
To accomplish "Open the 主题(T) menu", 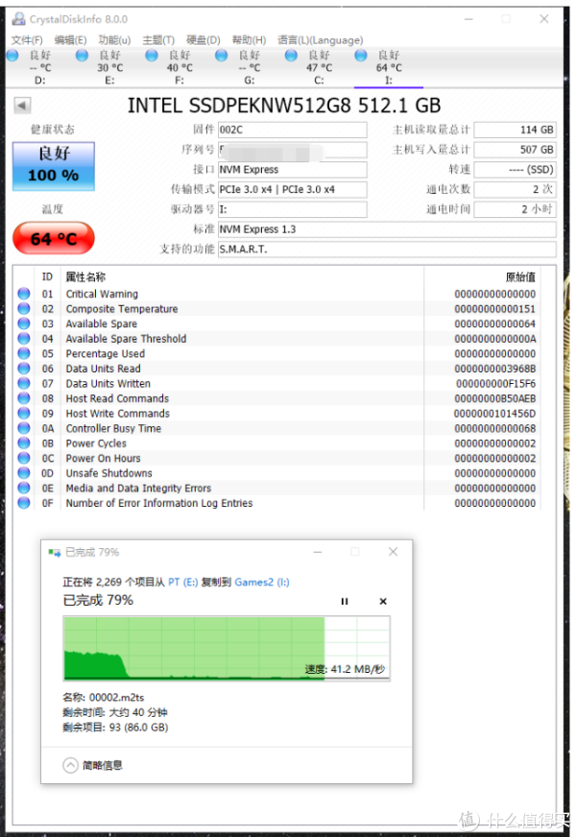I will click(158, 40).
